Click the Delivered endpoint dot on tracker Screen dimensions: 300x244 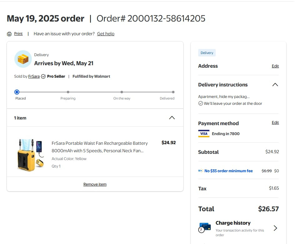coord(173,92)
